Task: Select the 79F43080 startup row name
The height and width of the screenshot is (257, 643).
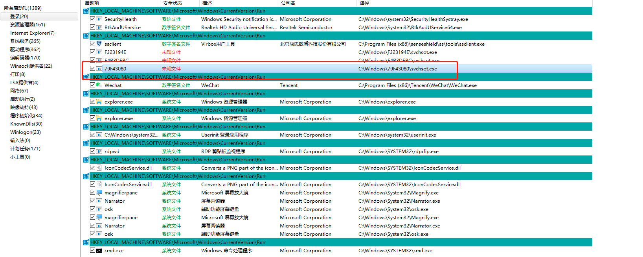Action: 115,68
